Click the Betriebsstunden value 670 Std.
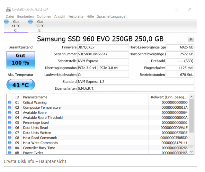Image resolution: width=205 pixels, height=172 pixels. [180, 75]
